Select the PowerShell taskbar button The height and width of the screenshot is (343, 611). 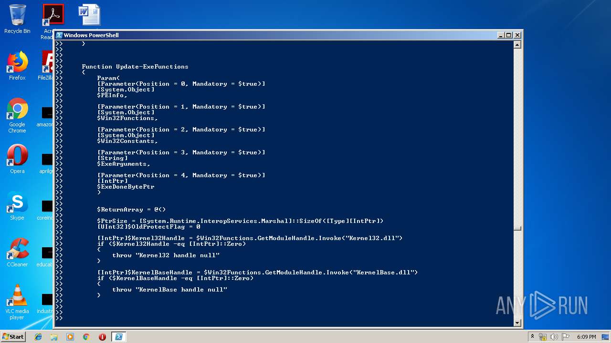coord(118,337)
